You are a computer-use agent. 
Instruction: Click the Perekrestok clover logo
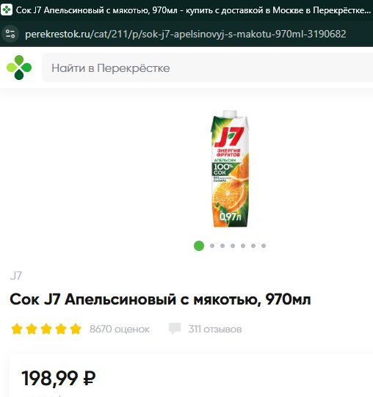click(x=19, y=68)
